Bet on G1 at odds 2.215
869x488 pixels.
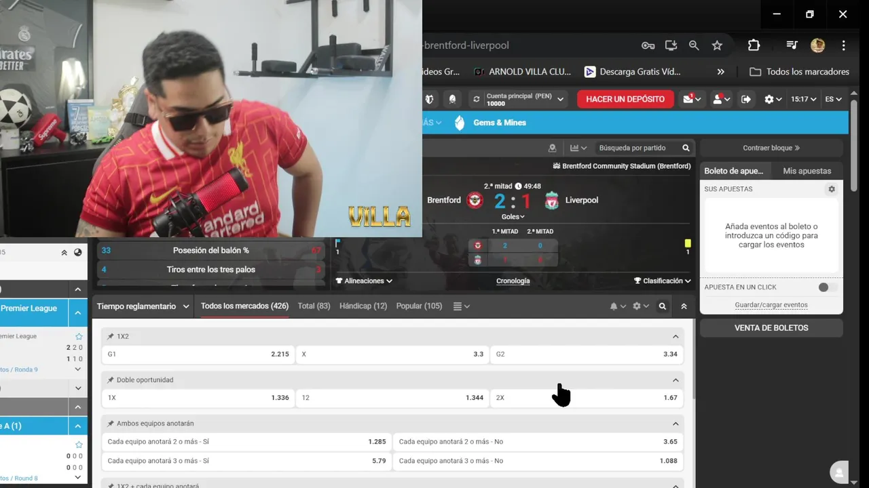198,354
